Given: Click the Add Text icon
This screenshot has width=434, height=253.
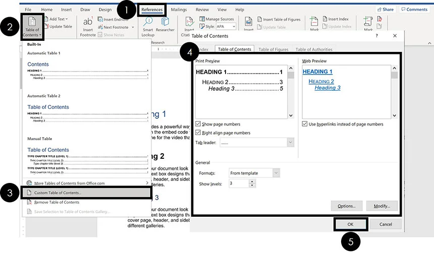Looking at the screenshot, I should (x=46, y=19).
